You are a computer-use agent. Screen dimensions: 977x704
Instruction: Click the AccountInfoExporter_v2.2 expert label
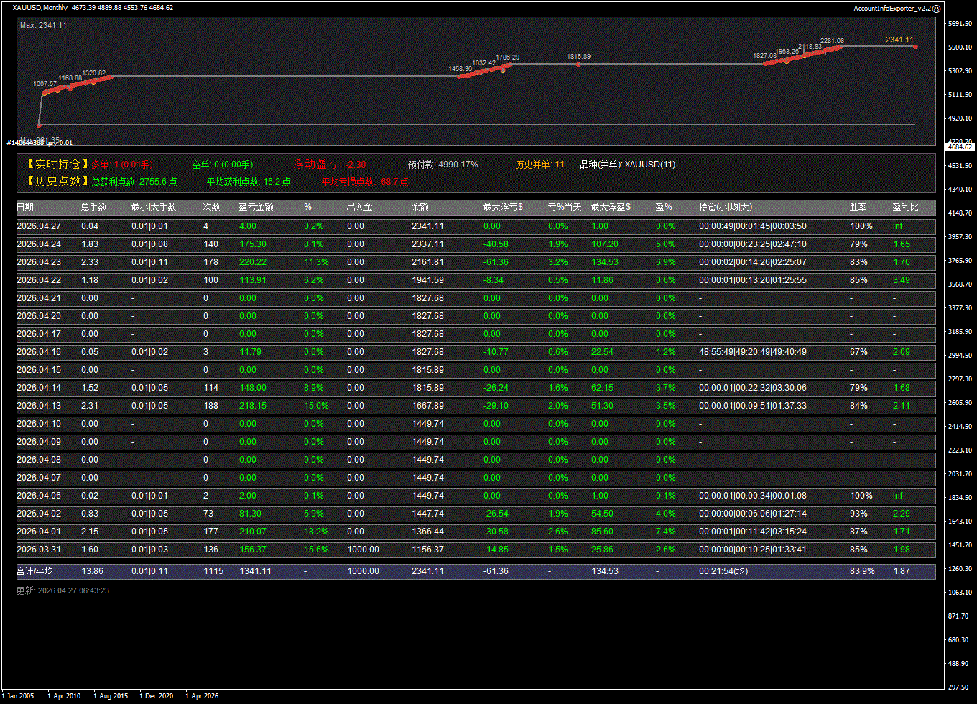point(892,8)
